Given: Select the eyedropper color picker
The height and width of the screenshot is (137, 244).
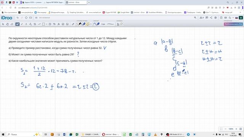Looking at the screenshot, I should (x=73, y=24).
